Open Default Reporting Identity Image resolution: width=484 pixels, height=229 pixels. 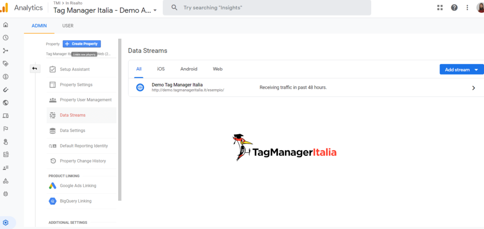[81, 146]
